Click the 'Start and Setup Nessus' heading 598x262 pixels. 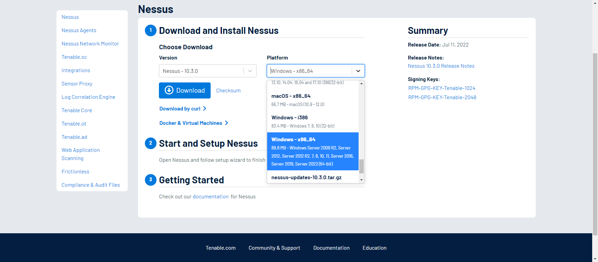[x=208, y=144]
